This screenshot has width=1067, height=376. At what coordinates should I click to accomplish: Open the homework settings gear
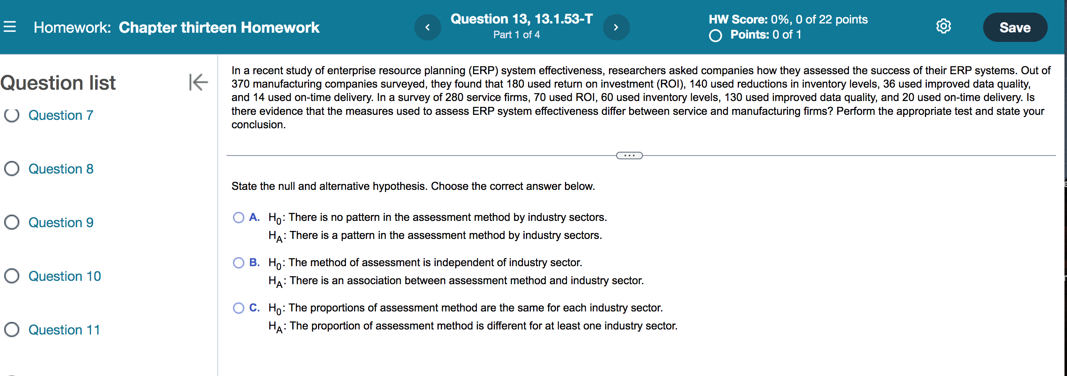click(944, 26)
